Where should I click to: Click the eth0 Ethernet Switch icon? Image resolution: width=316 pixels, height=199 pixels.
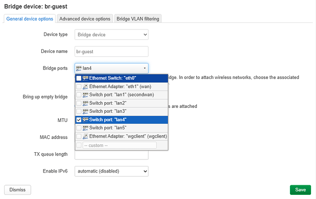point(86,78)
